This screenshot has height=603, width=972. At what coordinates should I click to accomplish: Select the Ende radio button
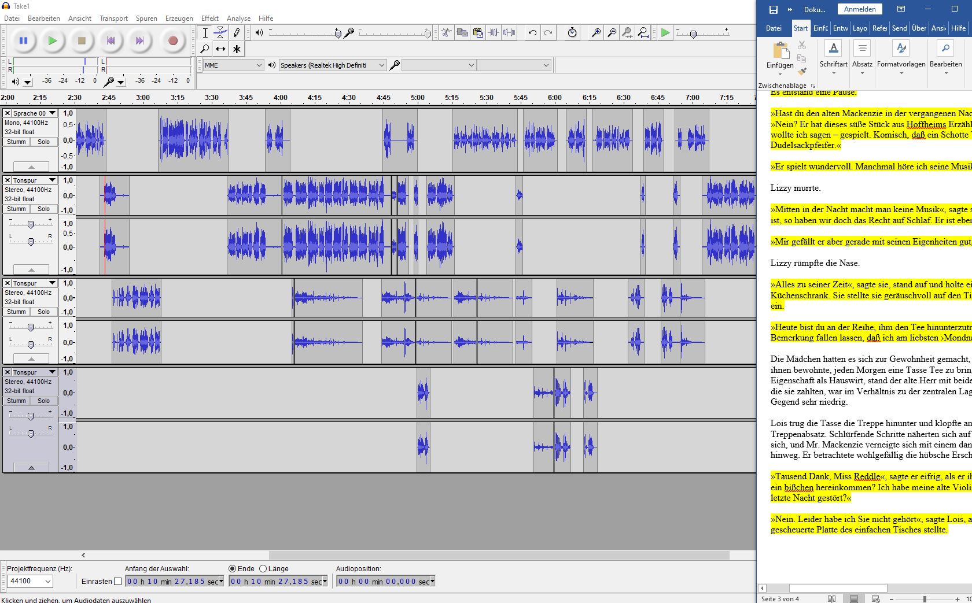click(233, 569)
